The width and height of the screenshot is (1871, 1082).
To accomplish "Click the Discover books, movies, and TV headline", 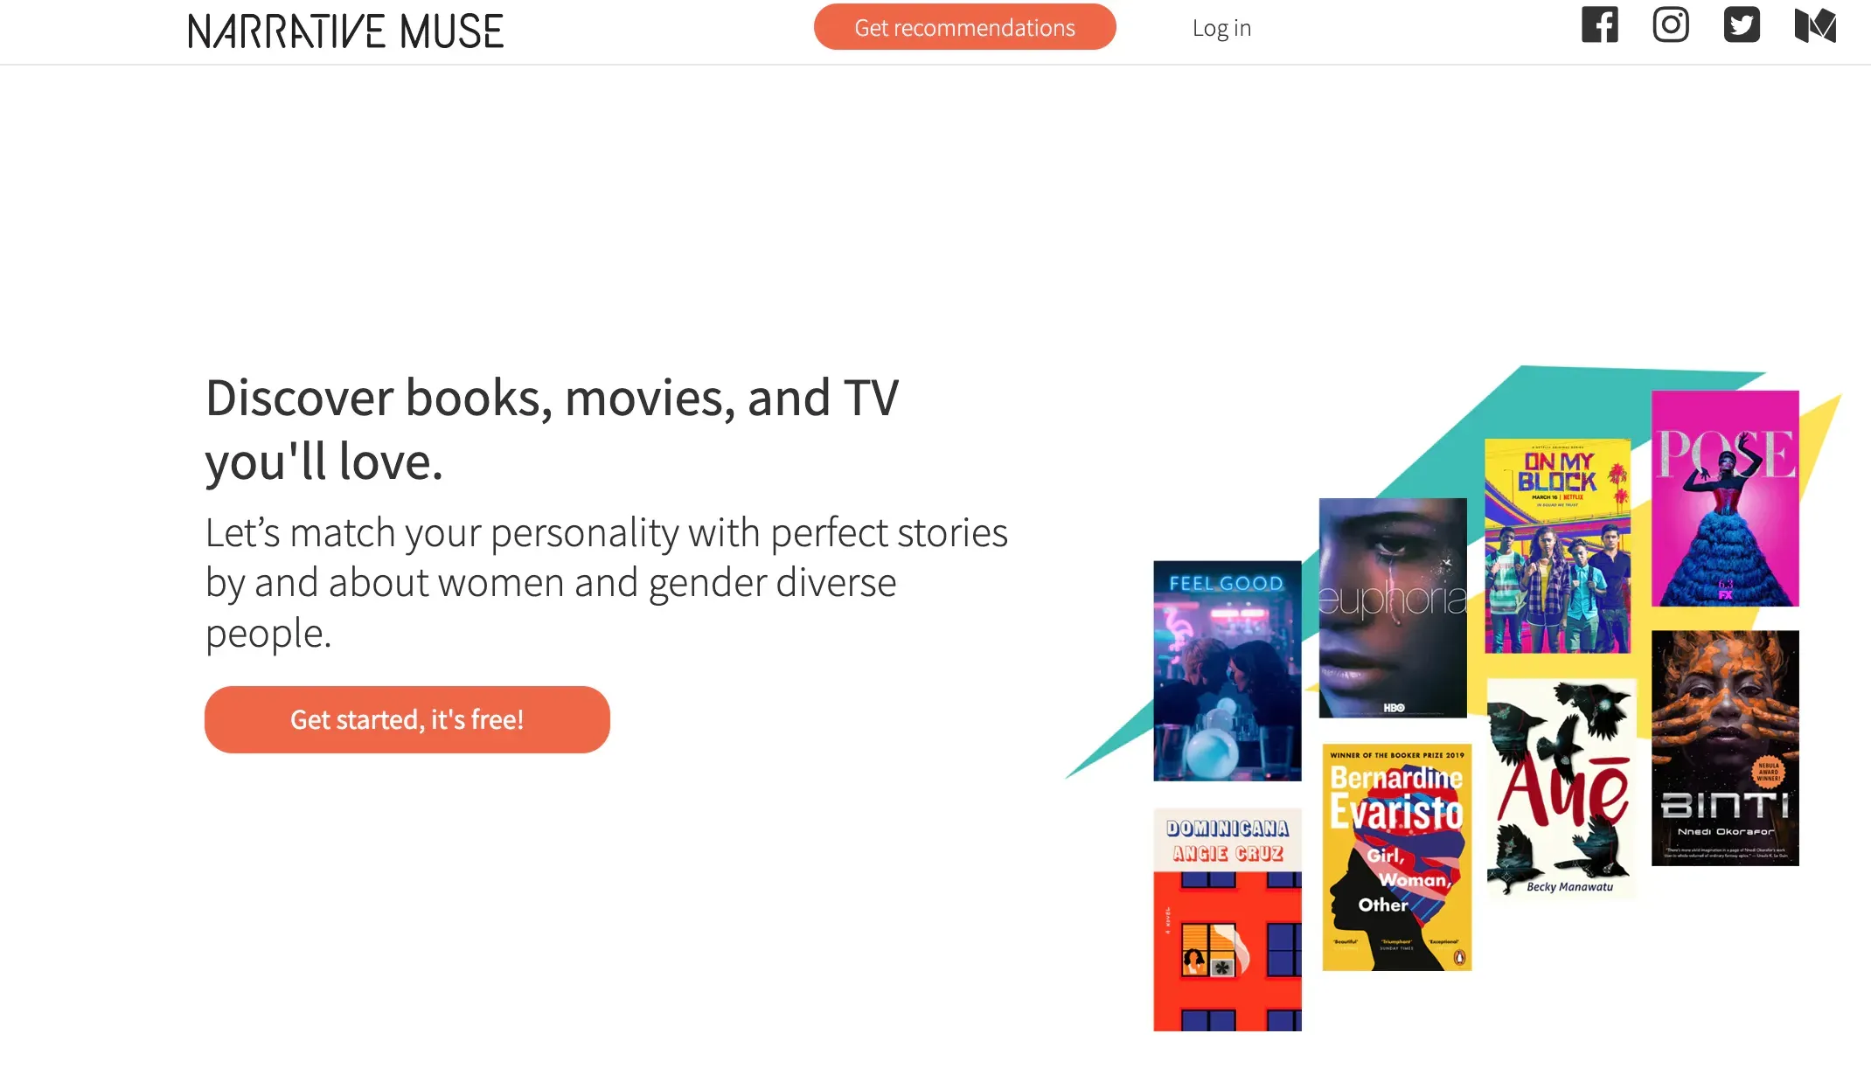I will pos(552,429).
